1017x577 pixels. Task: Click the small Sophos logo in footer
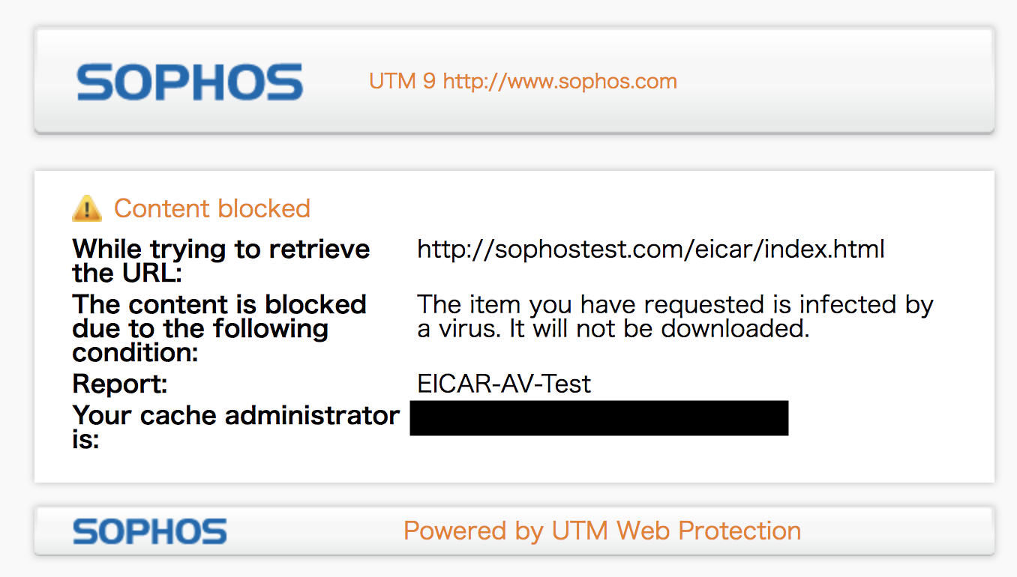click(149, 531)
